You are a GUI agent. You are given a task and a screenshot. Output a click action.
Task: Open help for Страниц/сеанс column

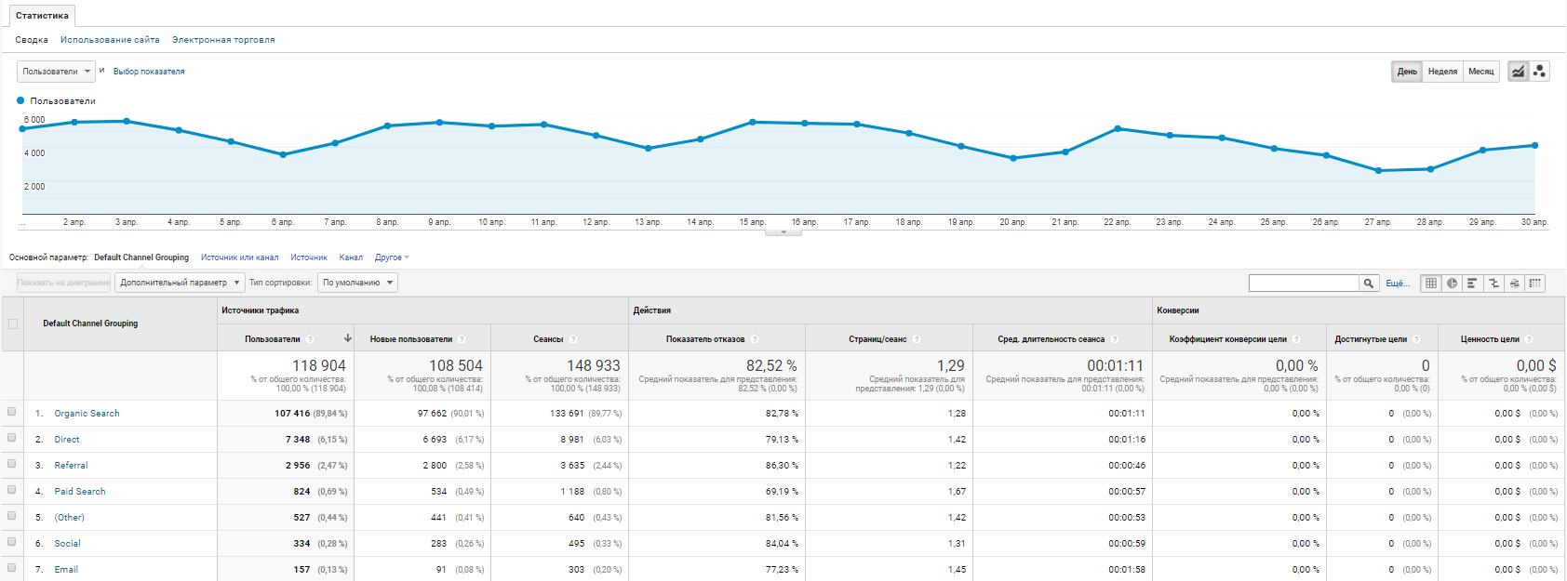click(917, 339)
